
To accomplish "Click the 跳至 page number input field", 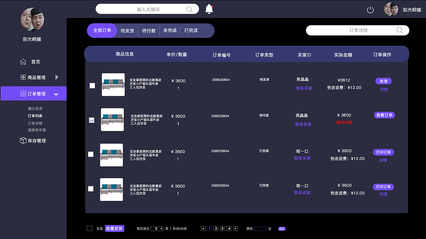I will click(260, 229).
